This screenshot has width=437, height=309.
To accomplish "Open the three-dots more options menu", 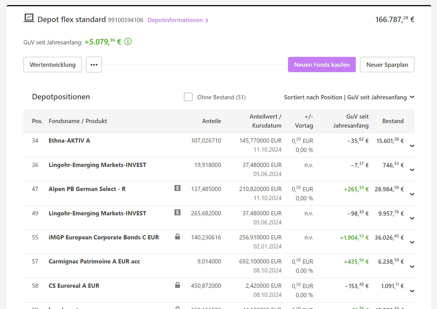I will coord(94,65).
